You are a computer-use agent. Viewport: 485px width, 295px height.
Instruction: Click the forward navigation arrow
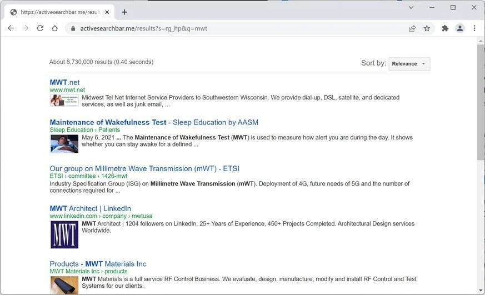[x=26, y=28]
